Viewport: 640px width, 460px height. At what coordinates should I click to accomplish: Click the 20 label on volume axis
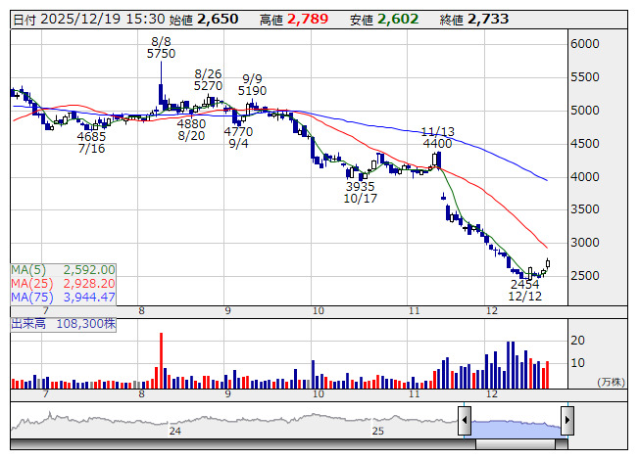577,341
